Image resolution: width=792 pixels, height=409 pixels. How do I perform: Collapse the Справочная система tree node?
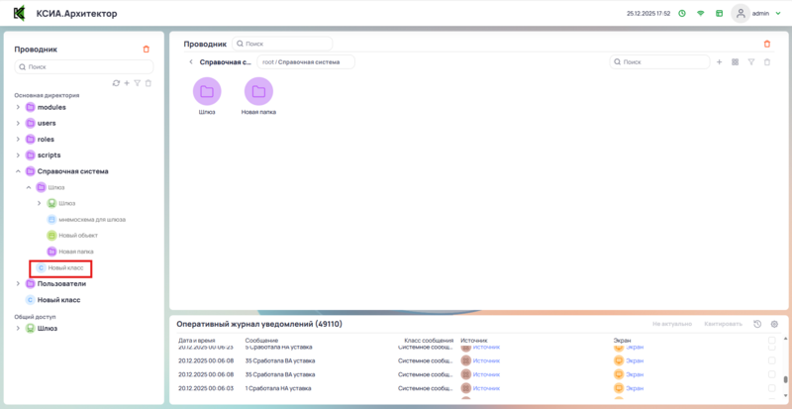coord(17,171)
